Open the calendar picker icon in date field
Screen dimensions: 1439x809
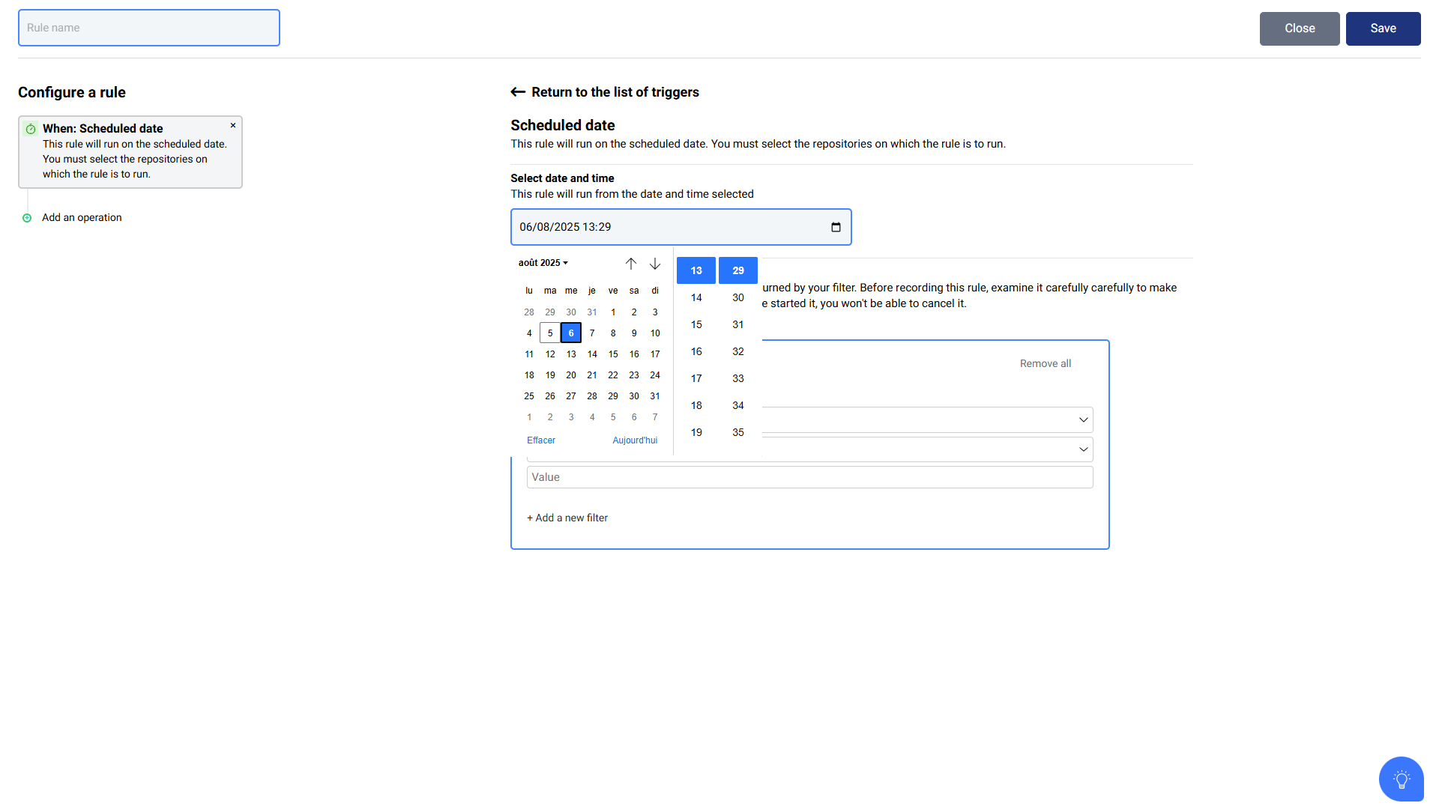tap(836, 227)
